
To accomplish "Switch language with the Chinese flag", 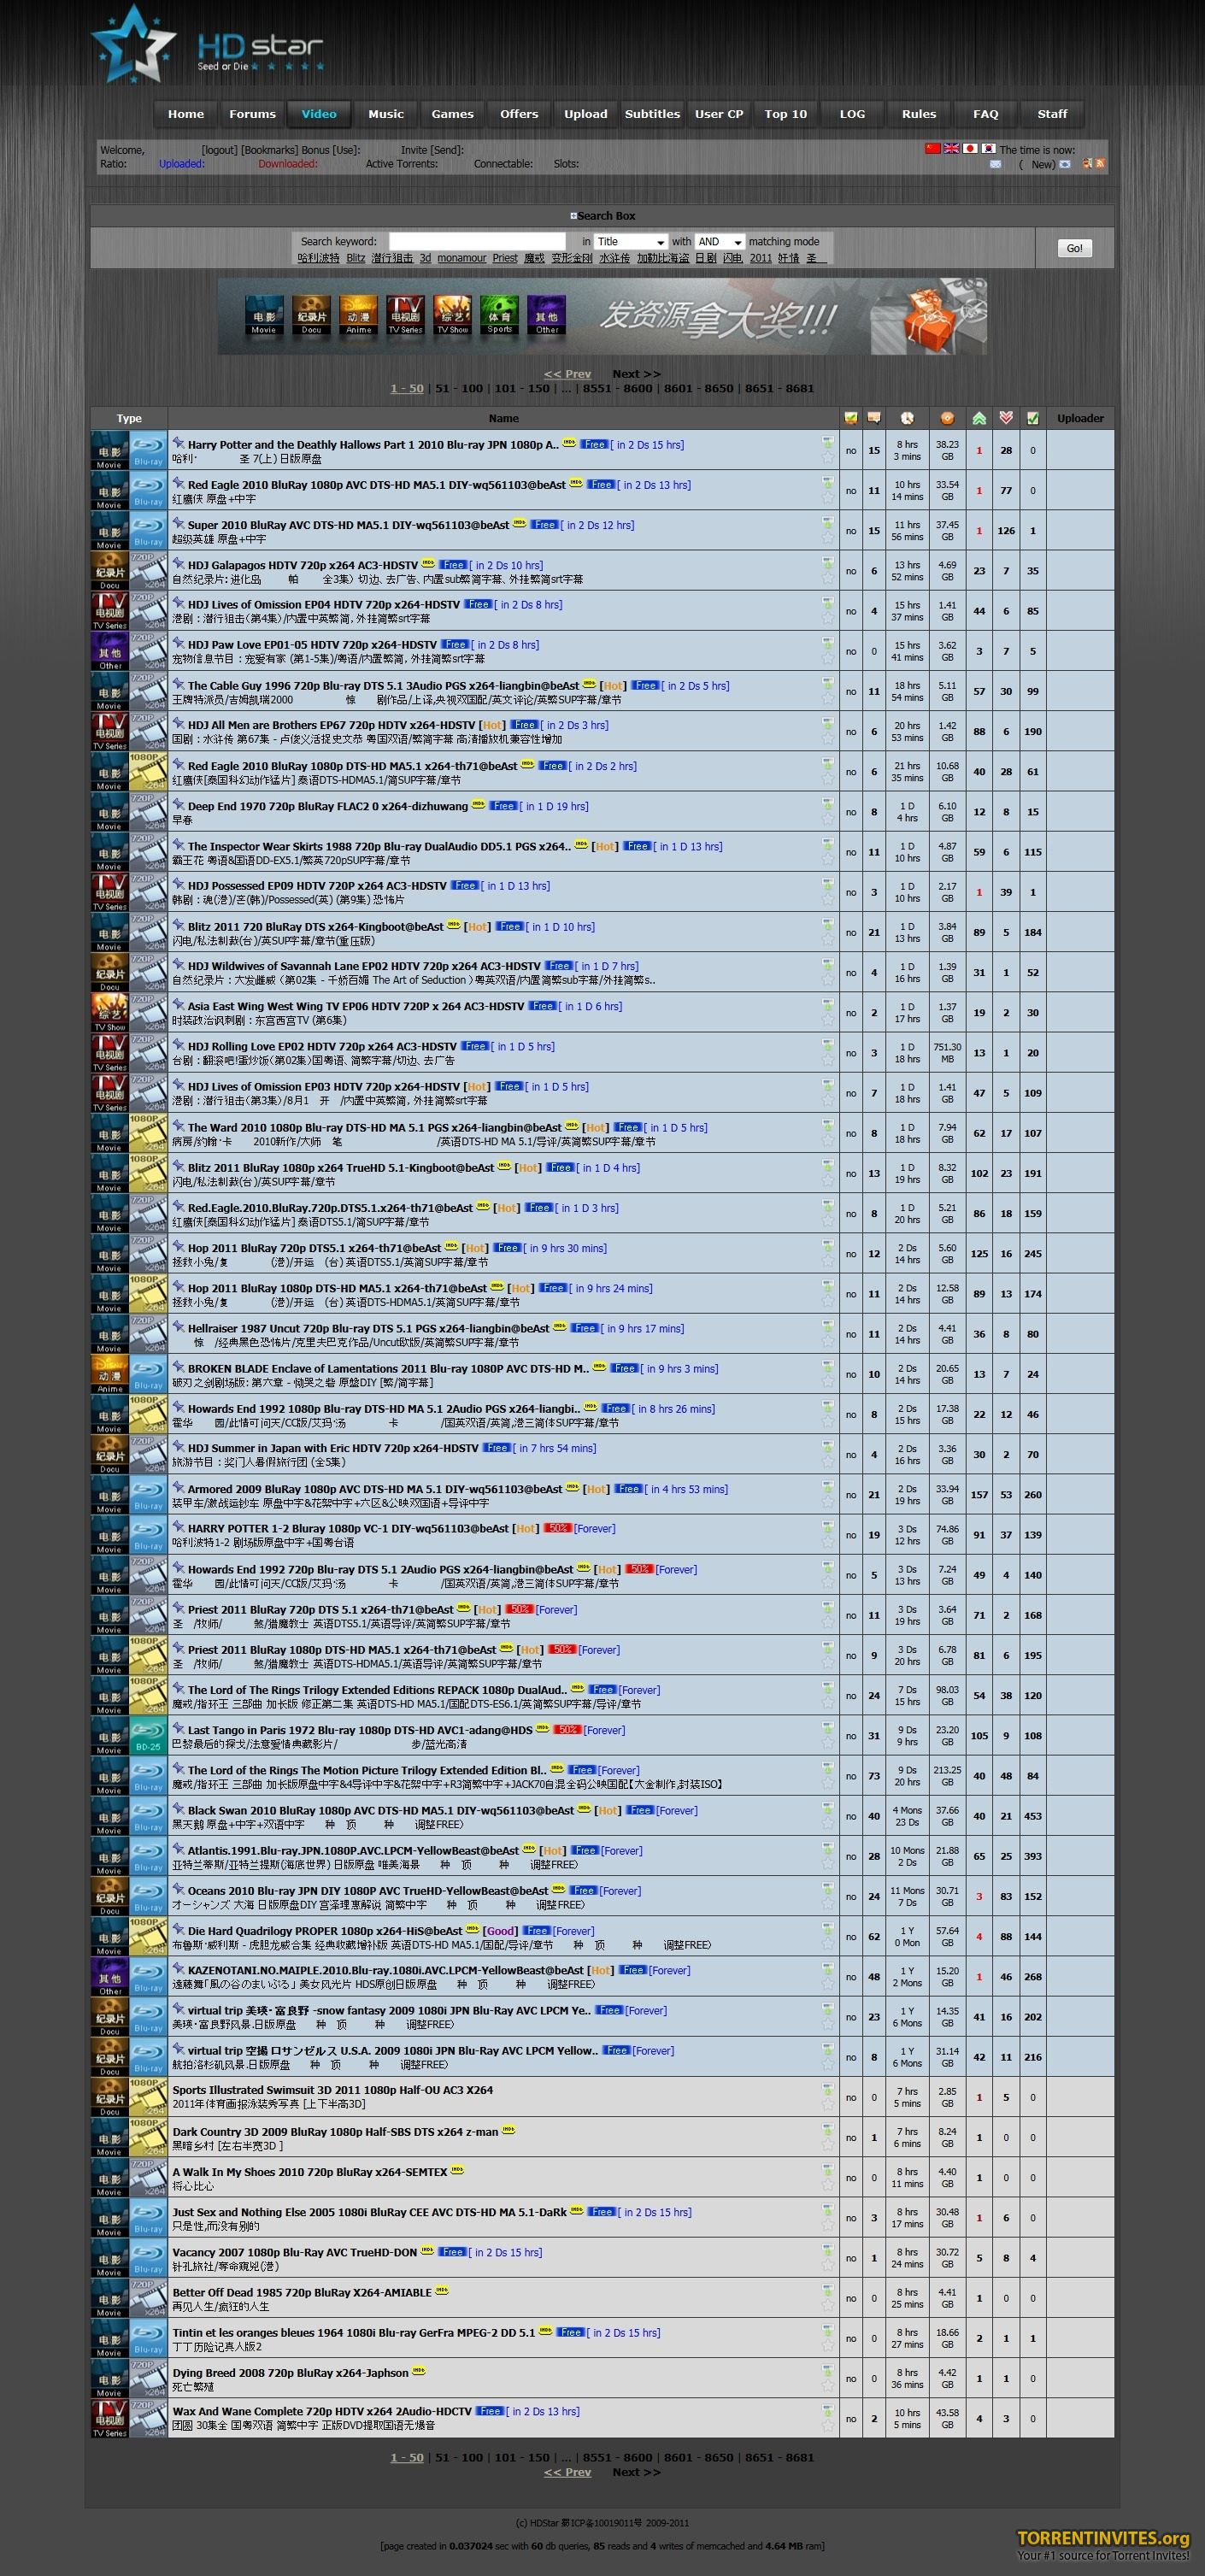I will click(933, 148).
